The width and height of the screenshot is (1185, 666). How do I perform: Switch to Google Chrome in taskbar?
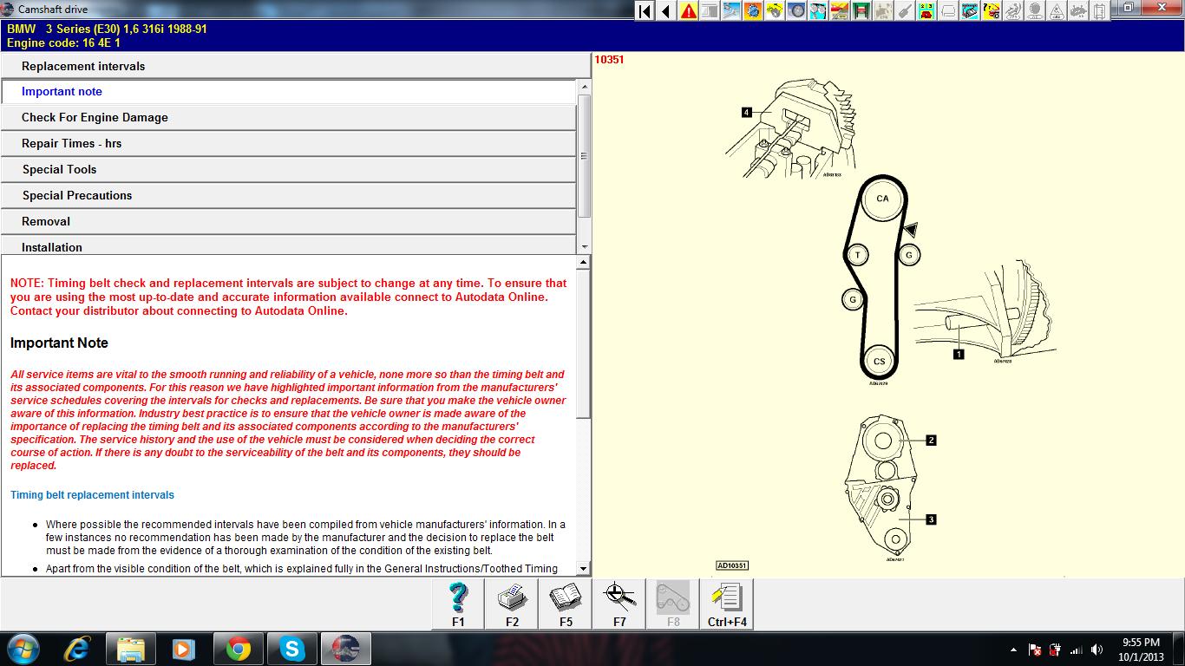pyautogui.click(x=238, y=649)
